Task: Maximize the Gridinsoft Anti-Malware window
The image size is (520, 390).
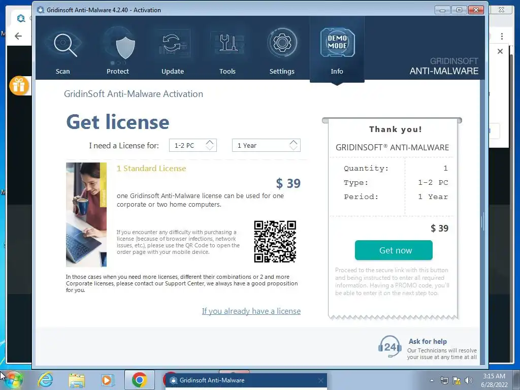Action: pos(459,10)
